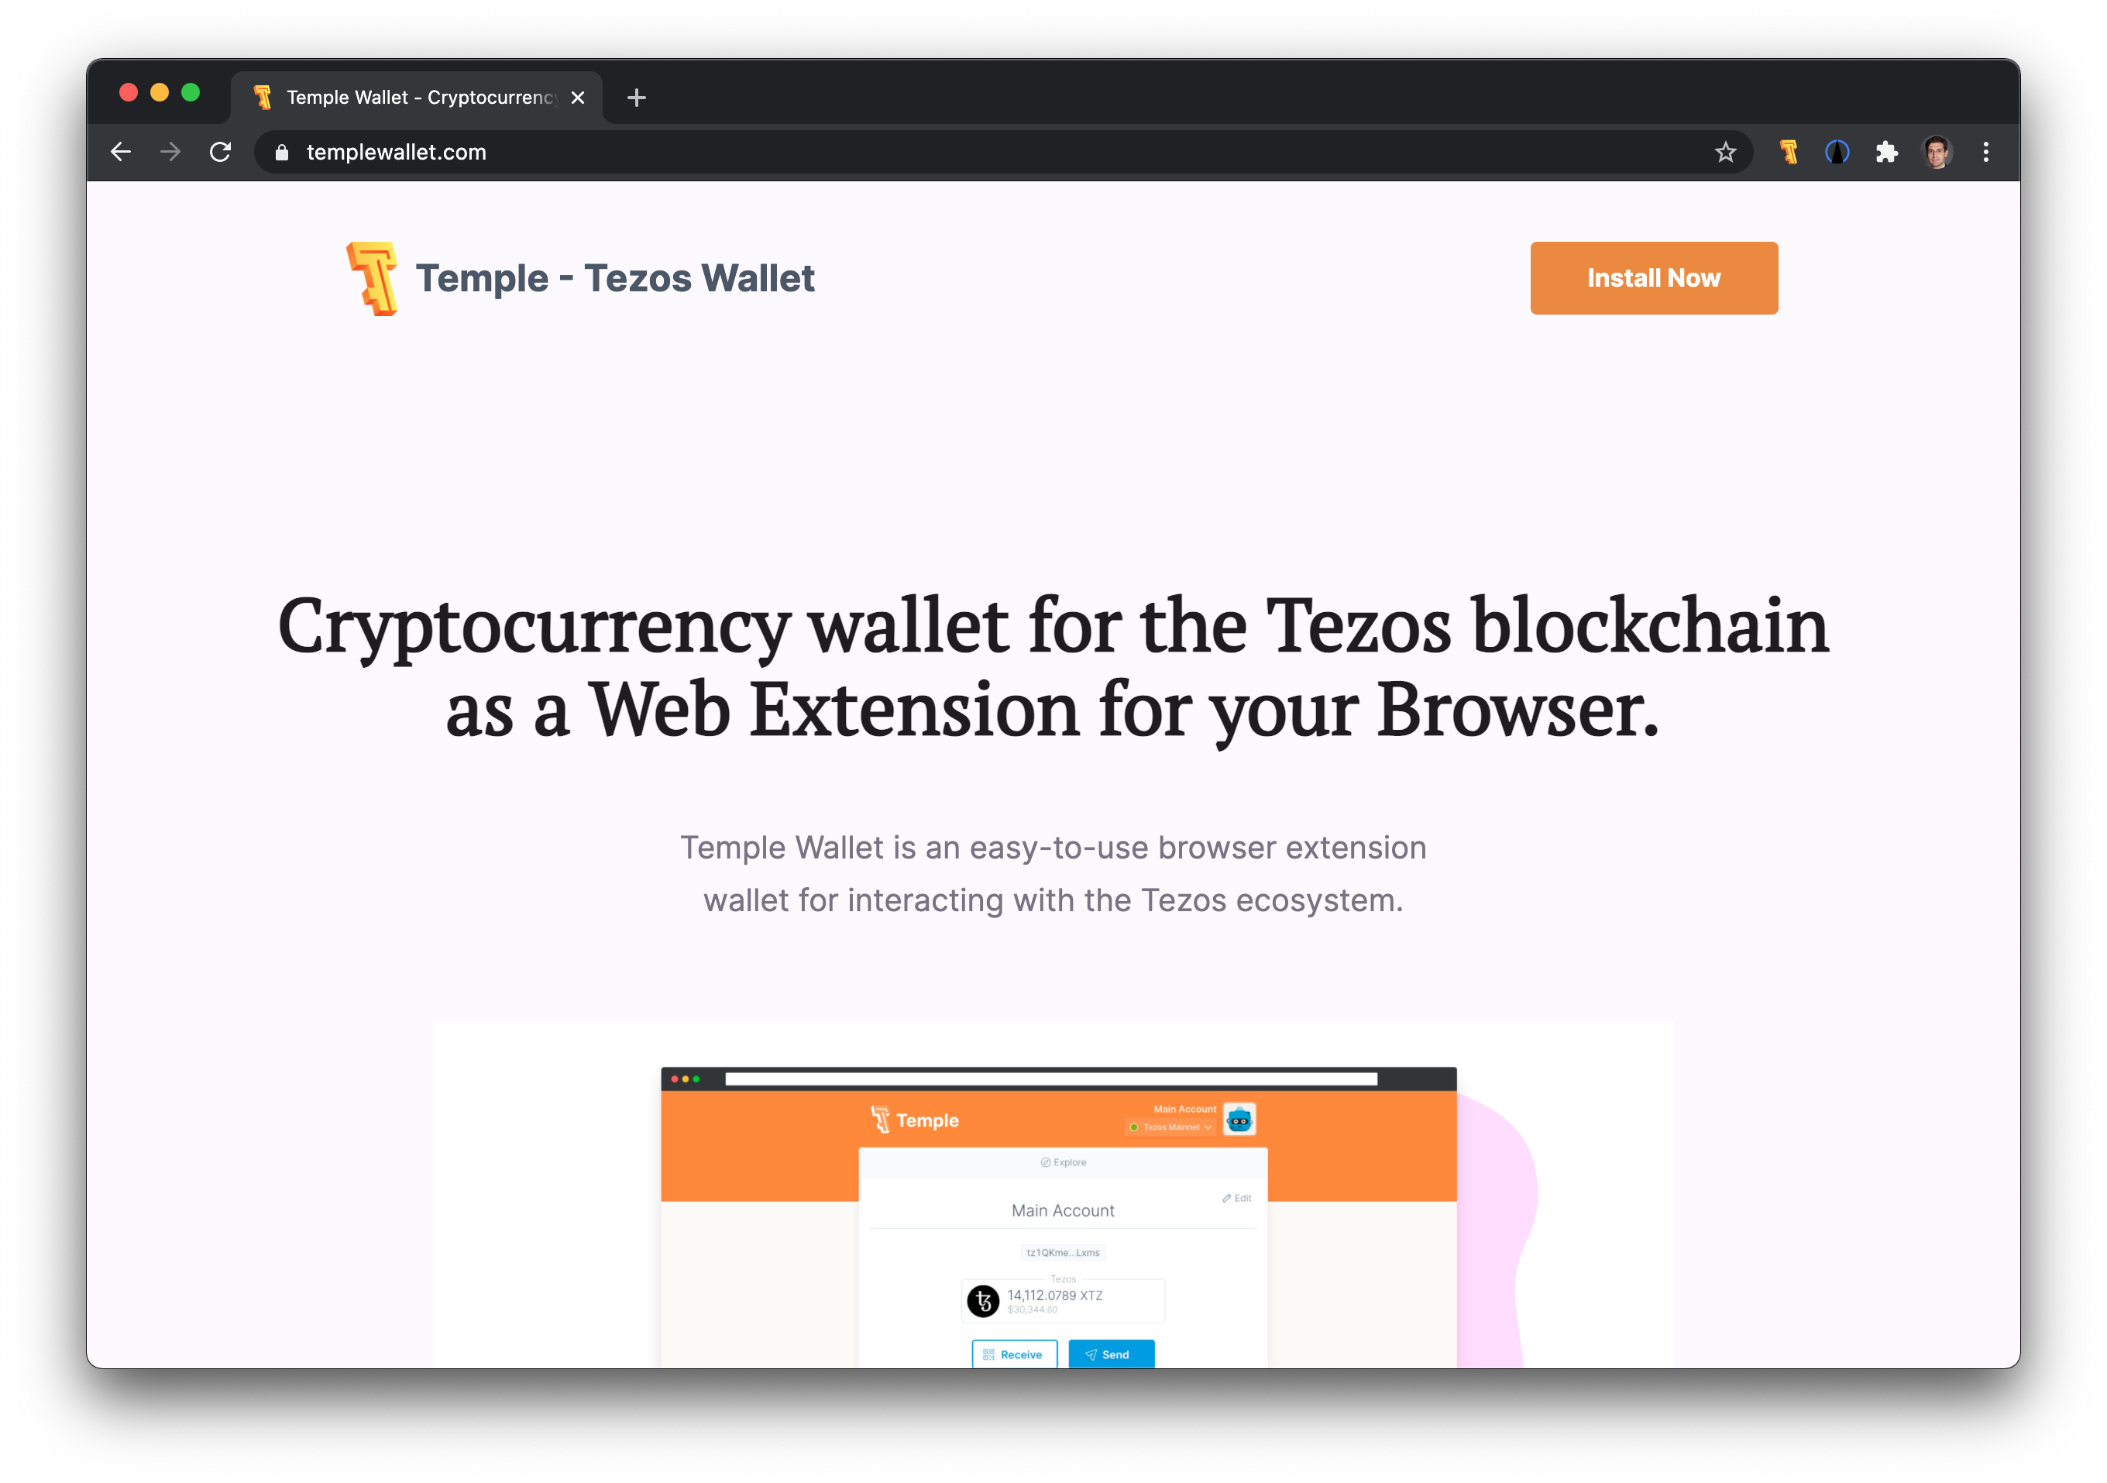Click the puzzle piece extensions icon

(1887, 153)
